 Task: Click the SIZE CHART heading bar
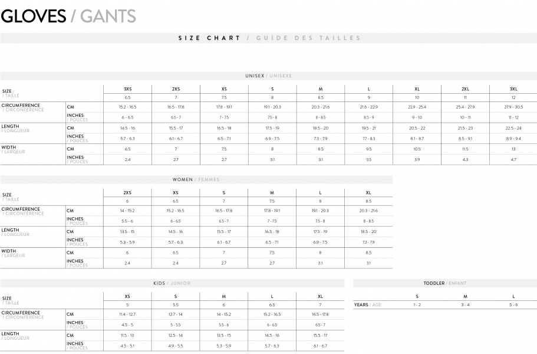(x=269, y=38)
